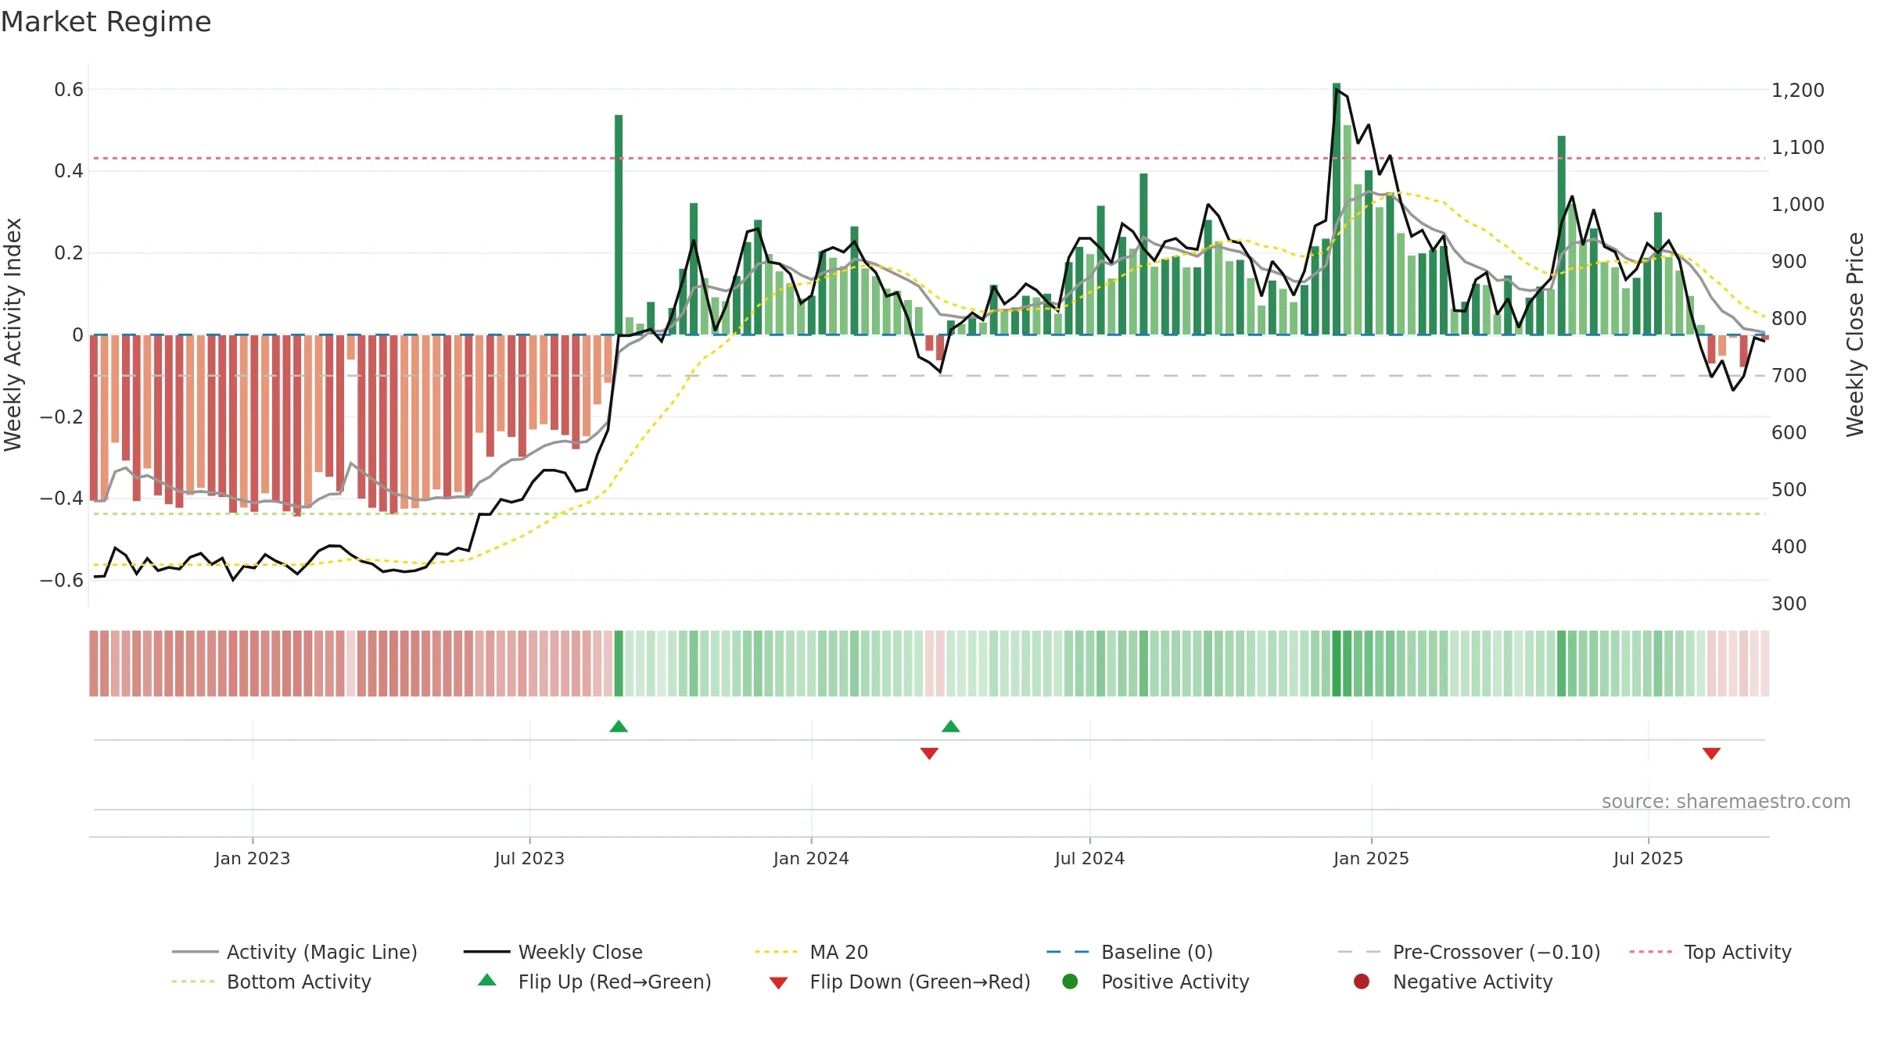Click the −0.4 activity axis tick label
Viewport: 1877px width, 1055px height.
[62, 499]
